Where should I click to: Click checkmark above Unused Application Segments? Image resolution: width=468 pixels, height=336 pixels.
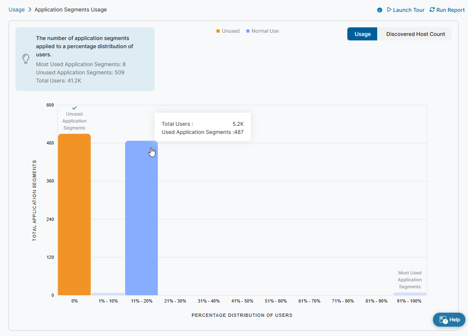point(74,108)
